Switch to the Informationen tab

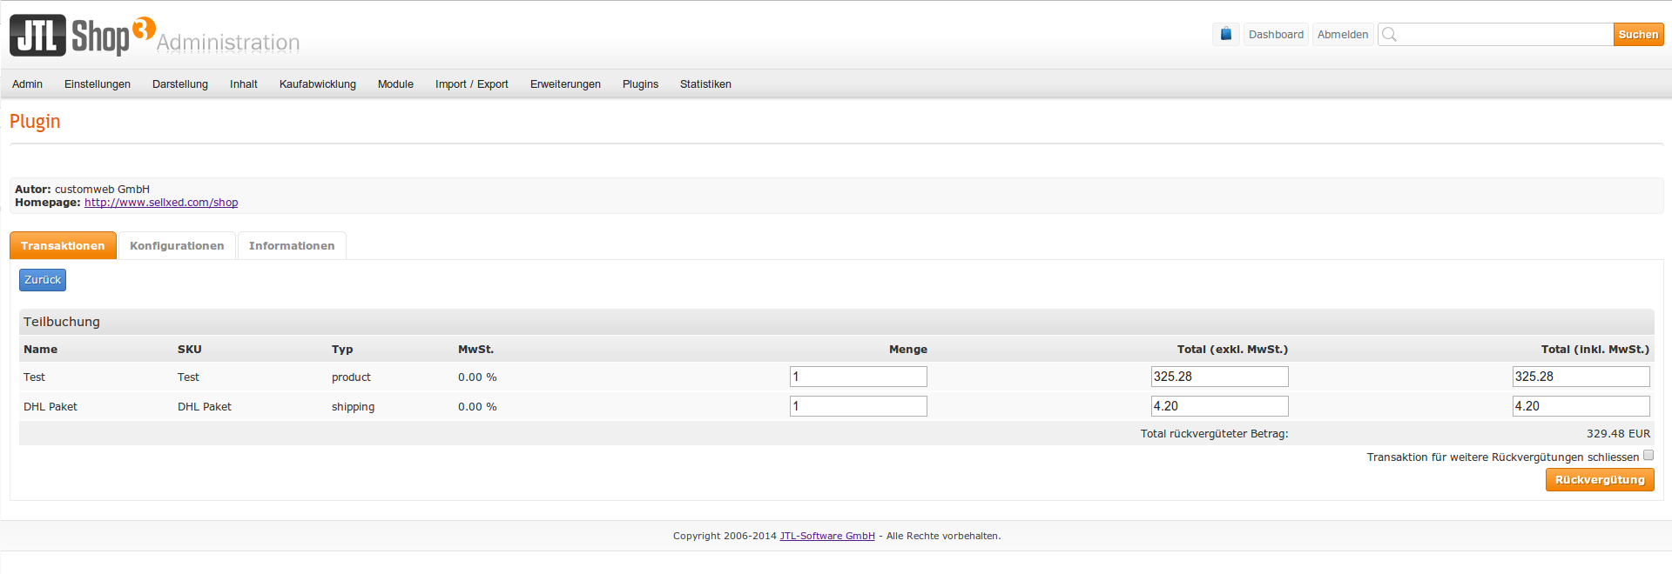(x=291, y=246)
